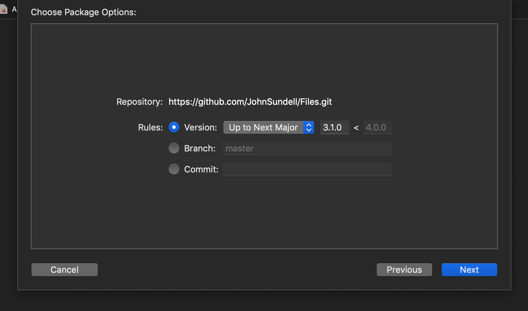Click the Swift file icon in background tab
Viewport: 528px width, 311px height.
coord(3,9)
